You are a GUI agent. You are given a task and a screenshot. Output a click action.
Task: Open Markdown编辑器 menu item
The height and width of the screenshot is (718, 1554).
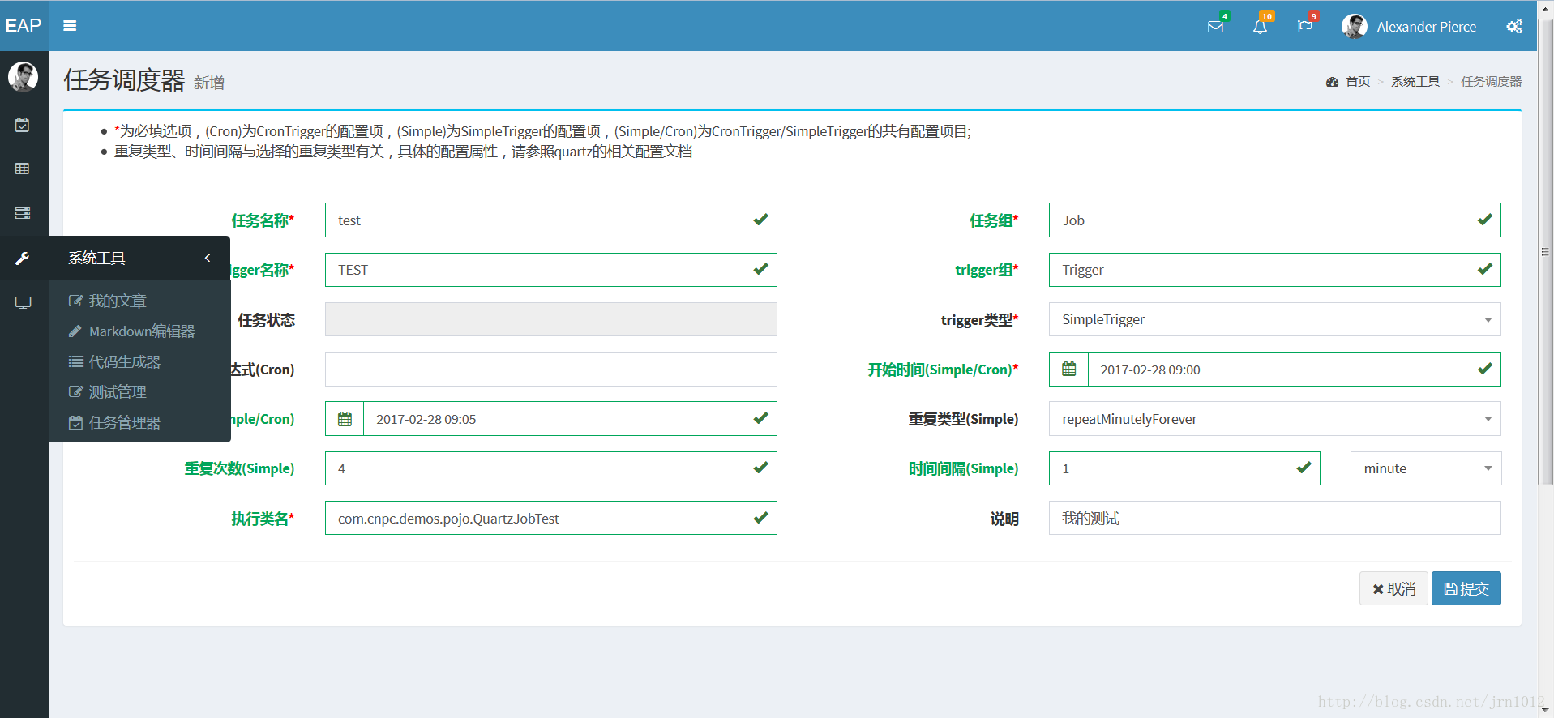coord(131,331)
